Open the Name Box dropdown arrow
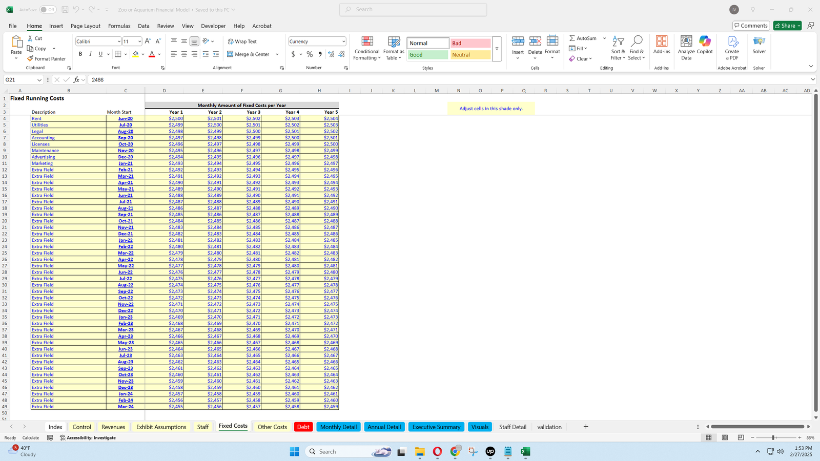The image size is (820, 461). click(x=39, y=80)
